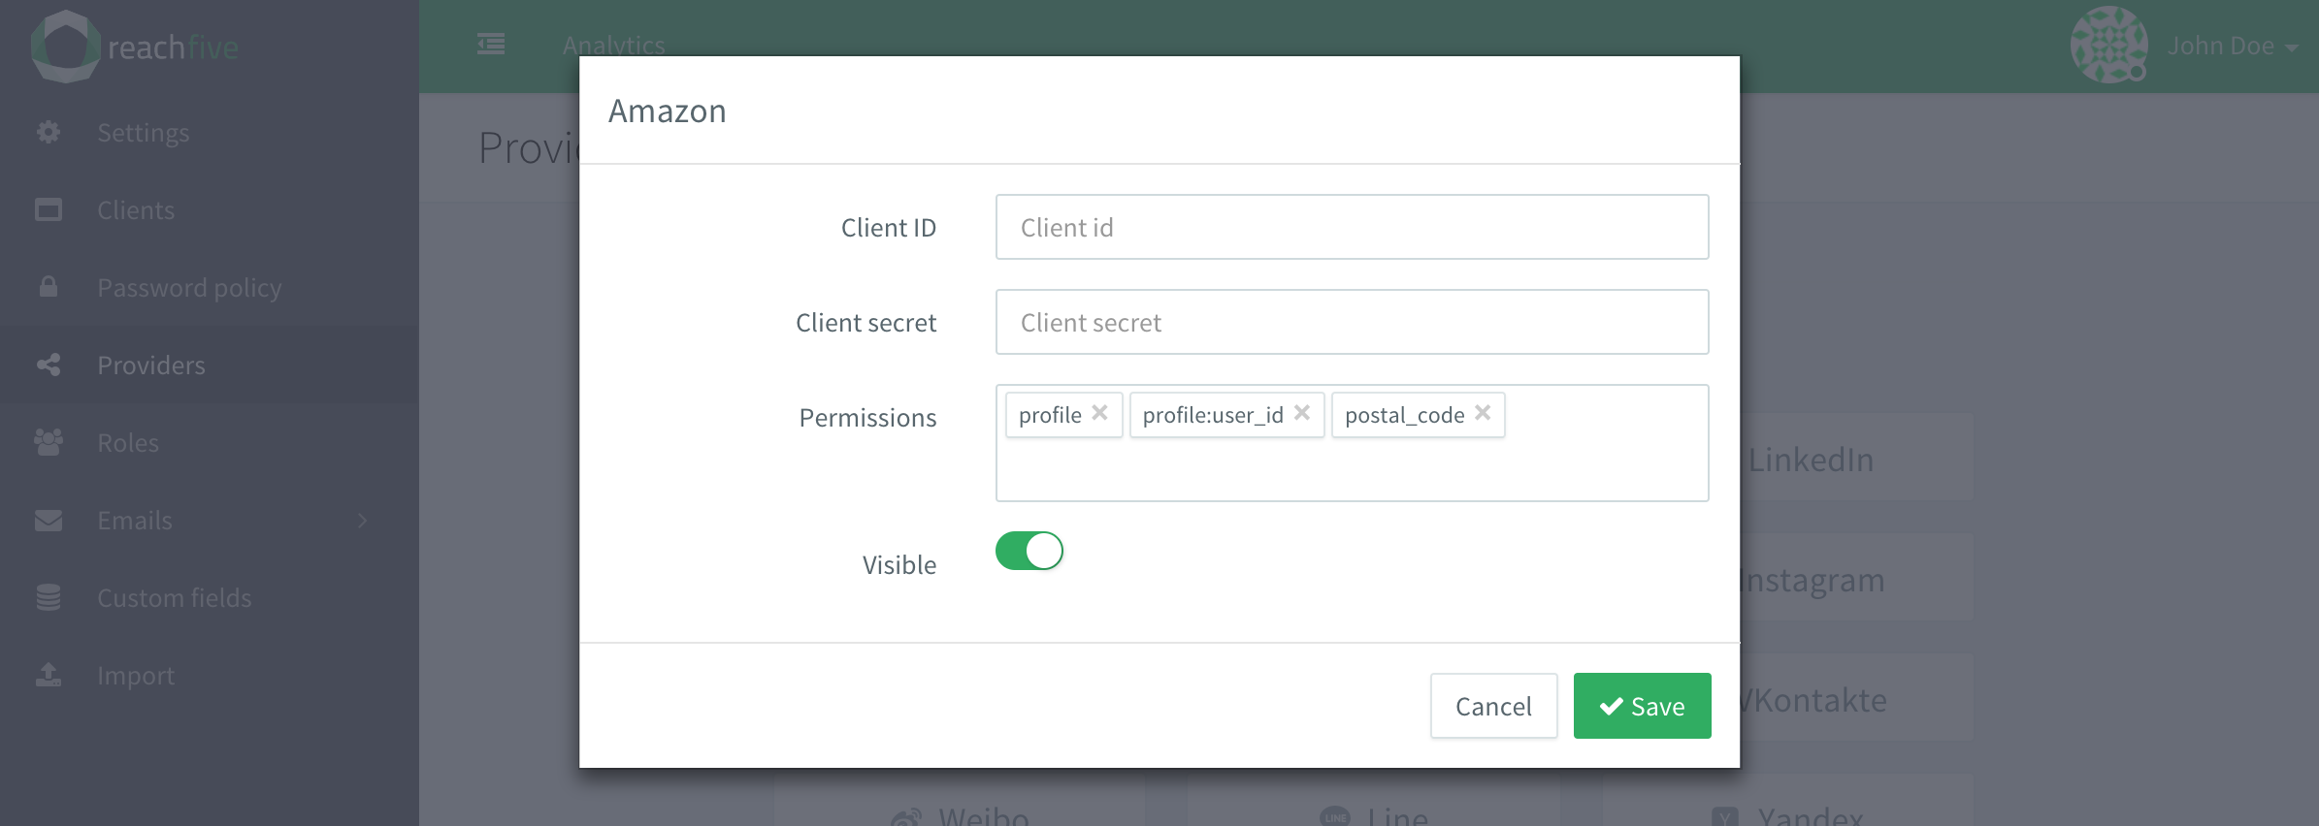Cancel the Amazon dialog
Screen dimensions: 2319x826
tap(1493, 706)
